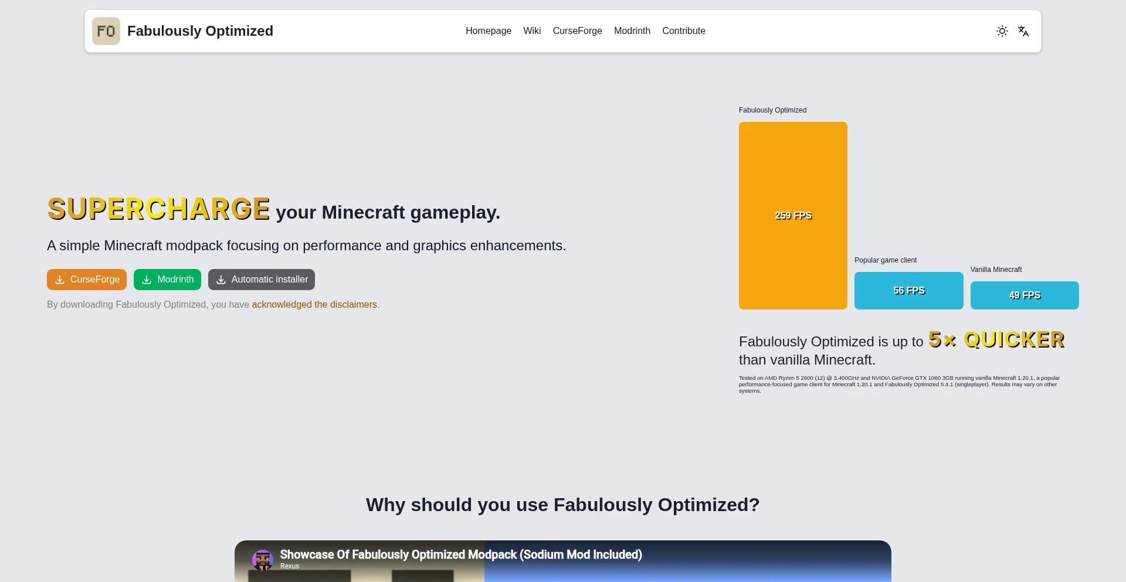
Task: Download via the orange CurseForge button
Action: pos(87,280)
